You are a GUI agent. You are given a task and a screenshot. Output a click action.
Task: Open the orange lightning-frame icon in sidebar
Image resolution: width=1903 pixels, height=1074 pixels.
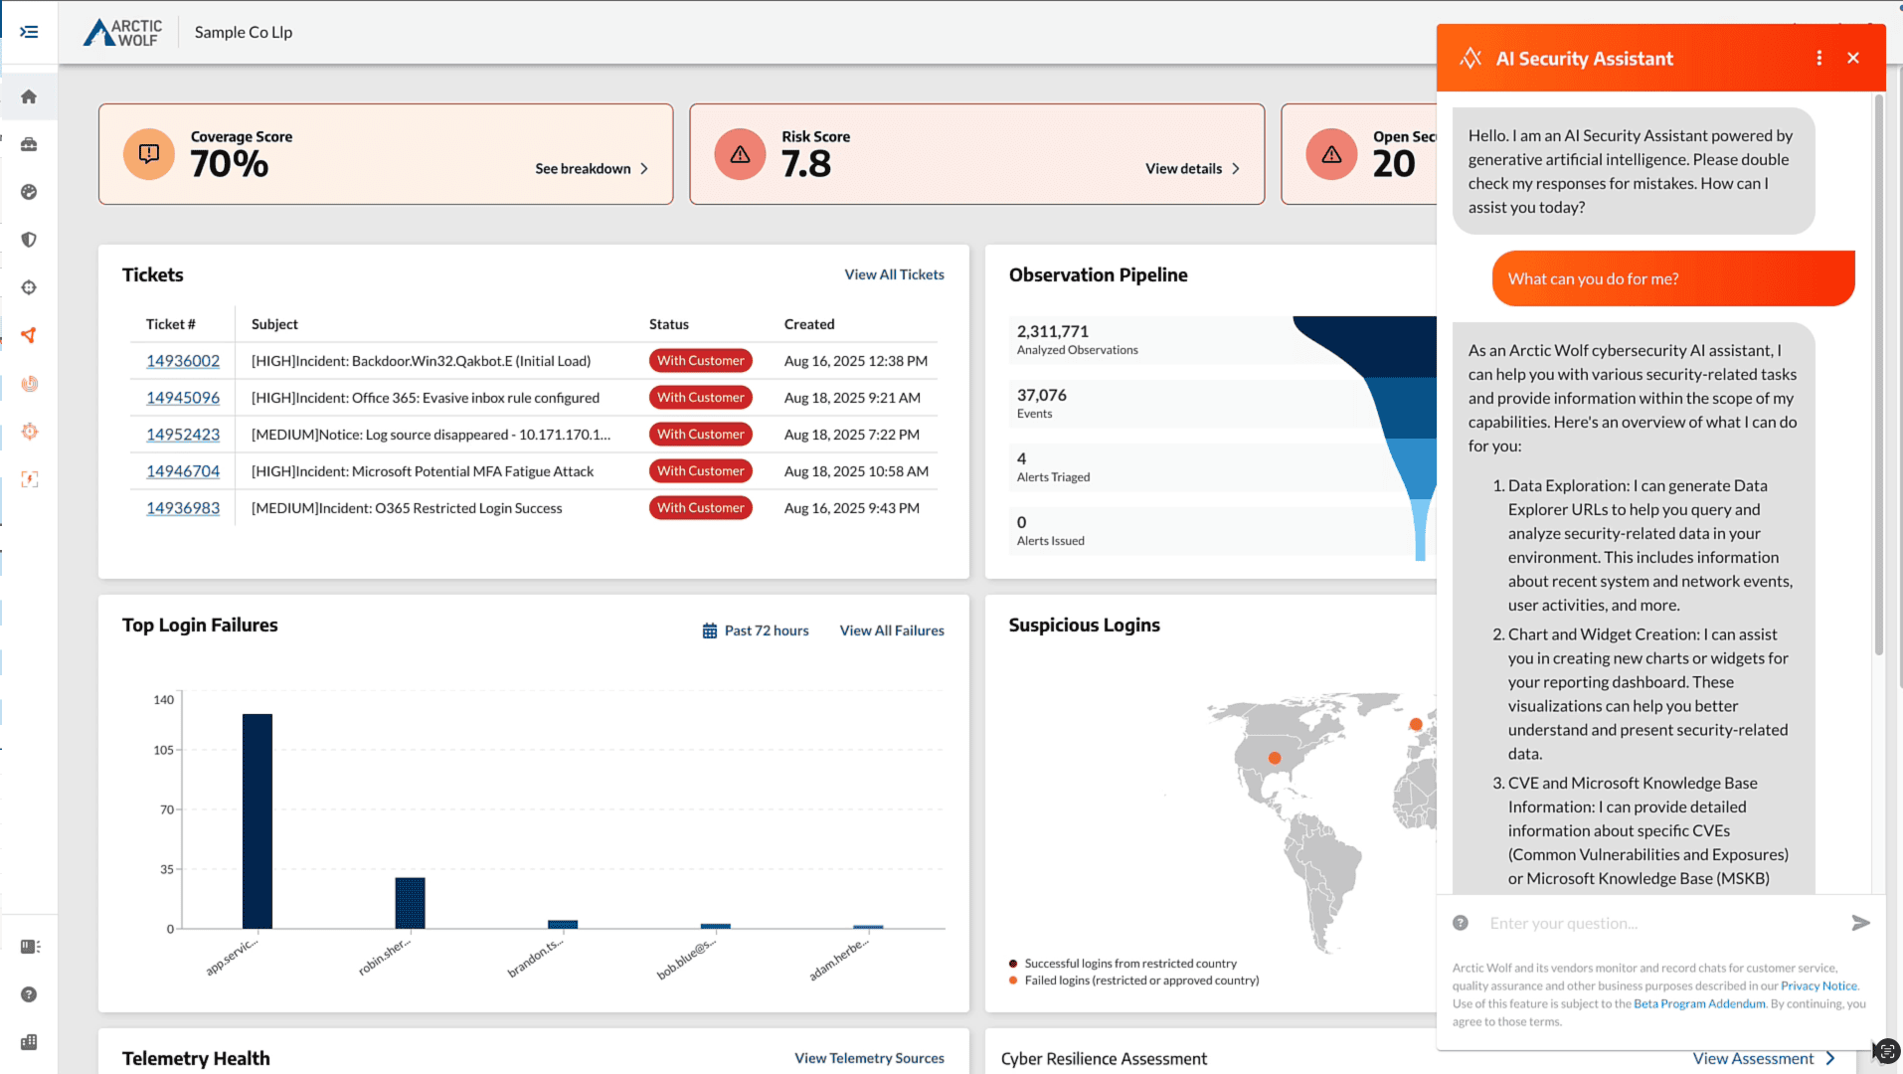click(29, 478)
